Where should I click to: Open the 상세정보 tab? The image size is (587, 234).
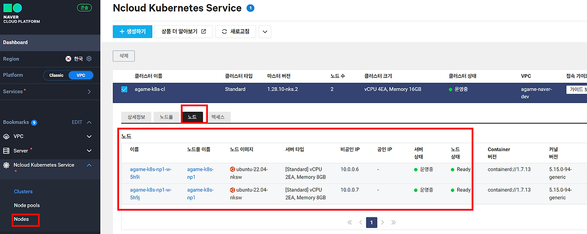(x=136, y=117)
